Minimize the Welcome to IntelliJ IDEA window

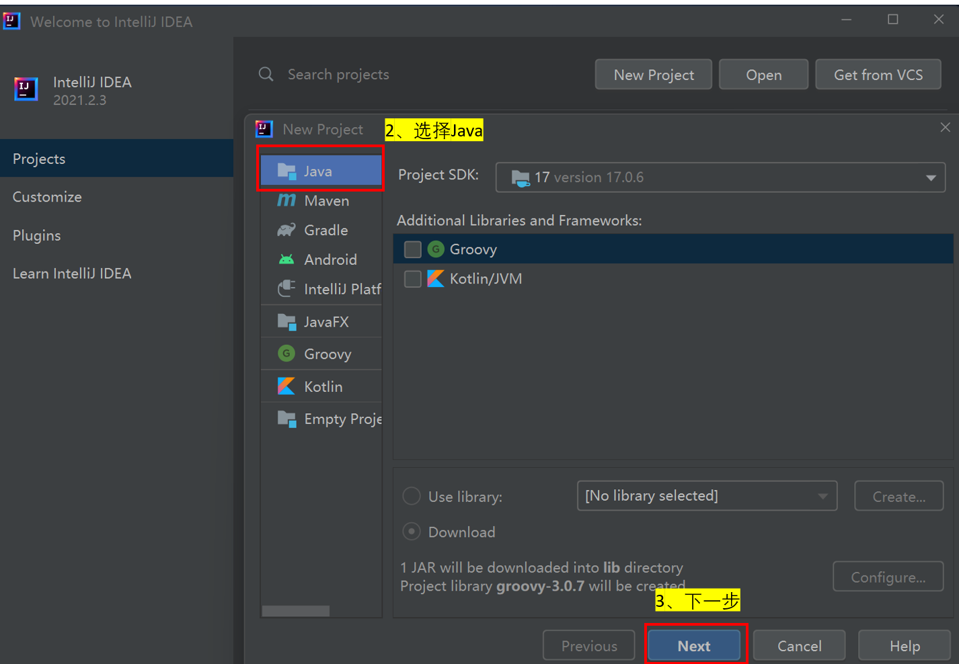[x=847, y=19]
